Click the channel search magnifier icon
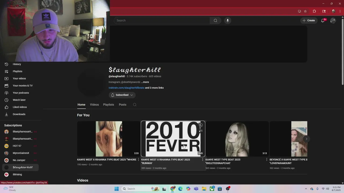 (135, 105)
